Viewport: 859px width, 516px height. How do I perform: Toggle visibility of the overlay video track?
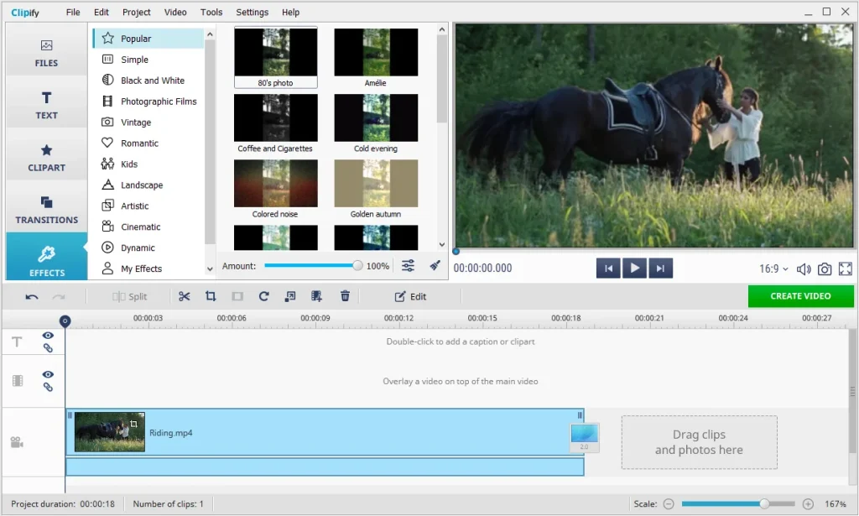tap(48, 375)
